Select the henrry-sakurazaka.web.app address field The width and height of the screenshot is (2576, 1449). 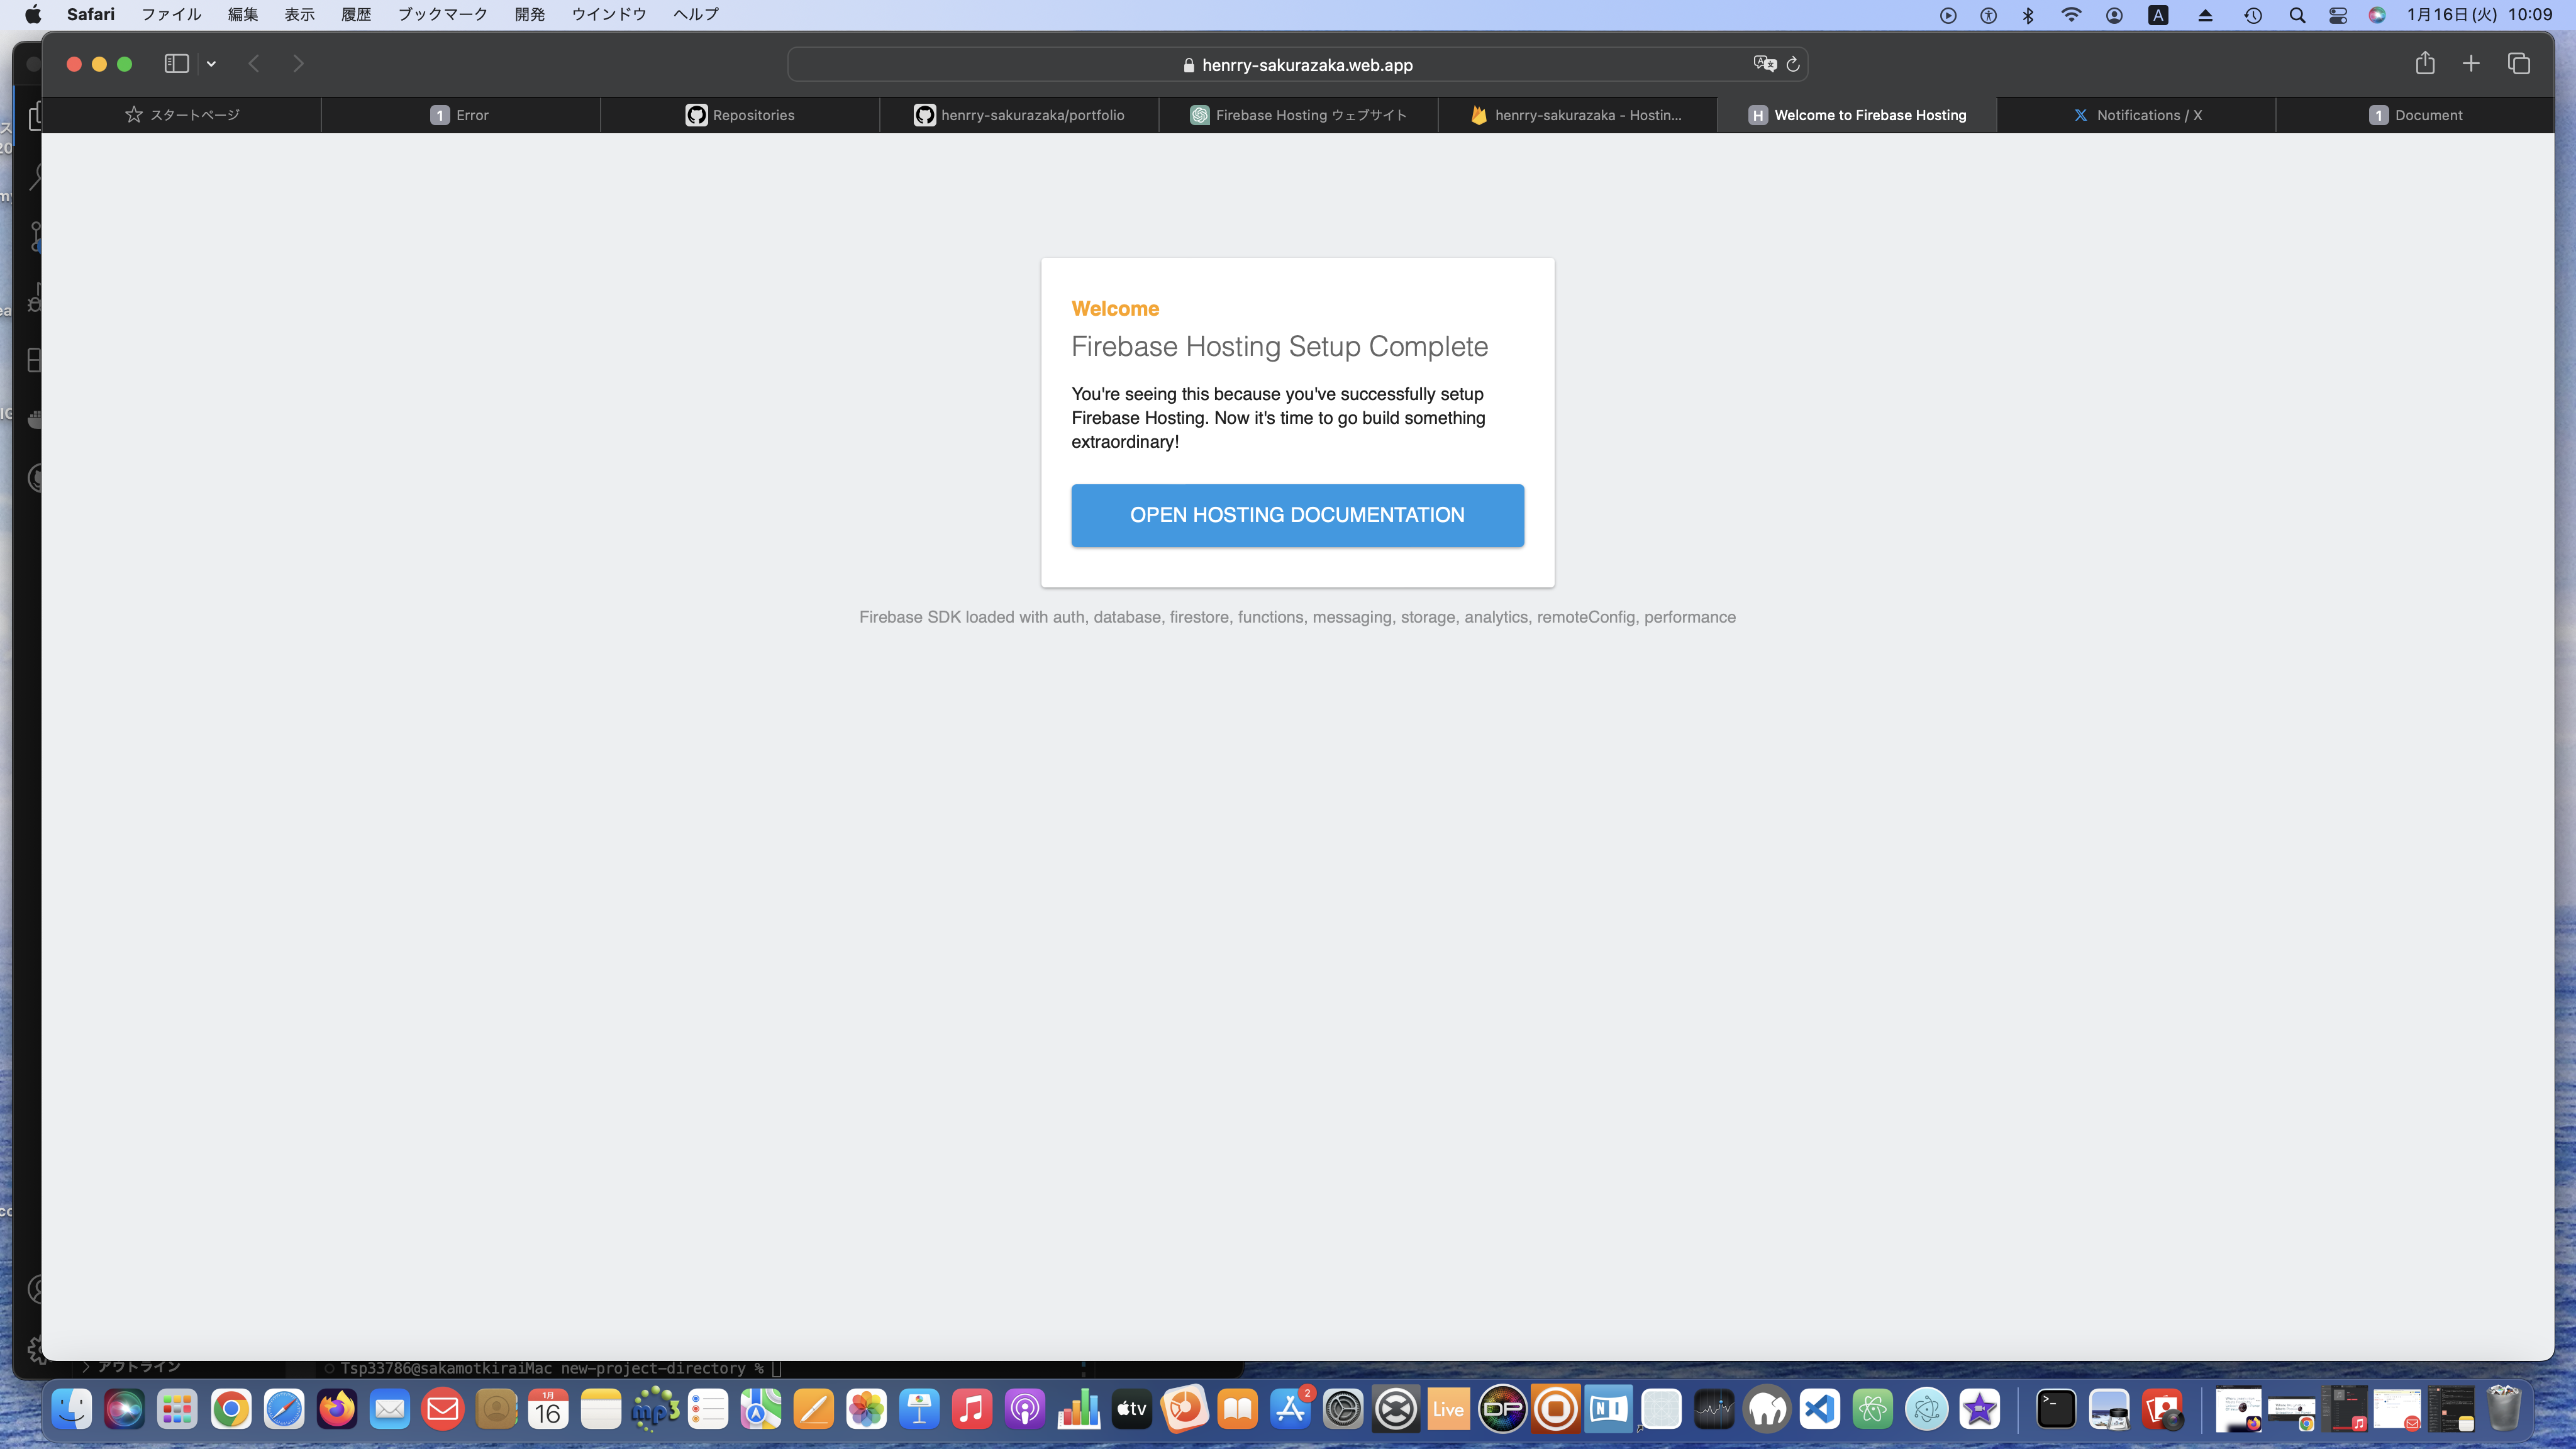(x=1297, y=65)
